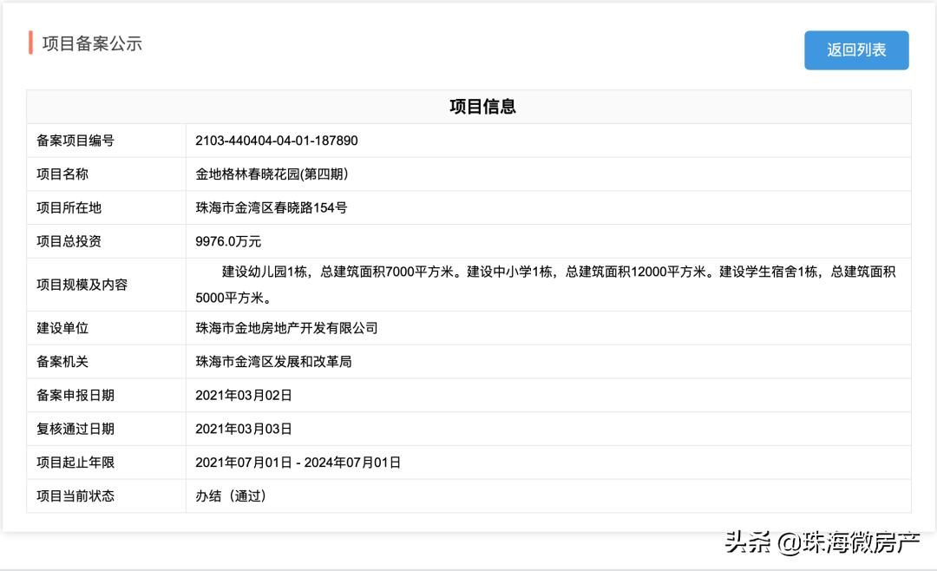Select authority 珠海市金湾区发展和改革局
The width and height of the screenshot is (937, 571).
click(273, 362)
